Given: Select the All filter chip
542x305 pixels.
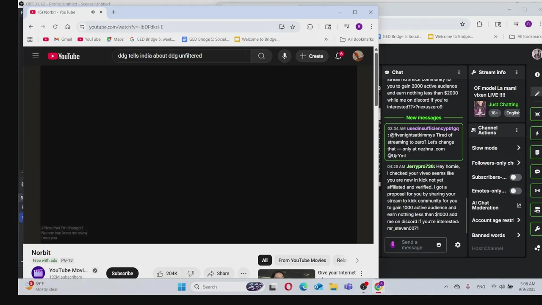Looking at the screenshot, I should 265,260.
